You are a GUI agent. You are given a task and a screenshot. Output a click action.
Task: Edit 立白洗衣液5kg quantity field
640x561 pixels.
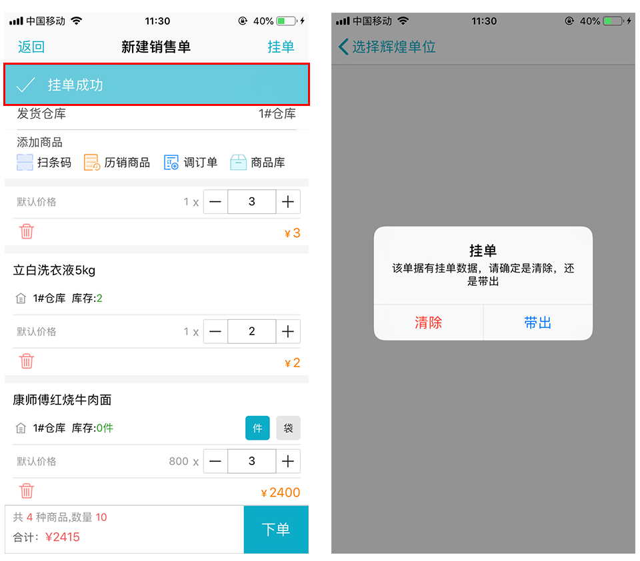tap(252, 331)
